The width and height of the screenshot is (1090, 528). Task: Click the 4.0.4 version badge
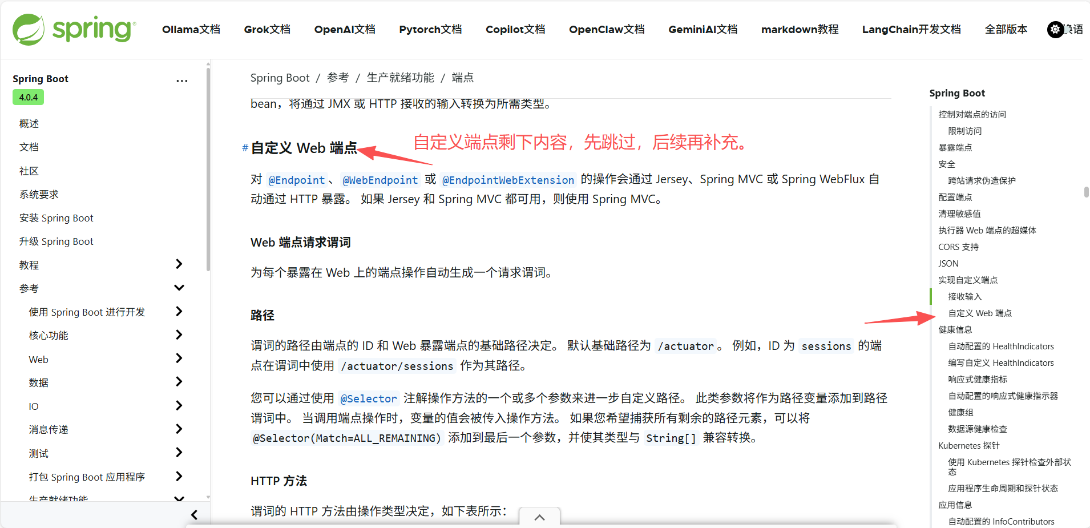(x=28, y=98)
